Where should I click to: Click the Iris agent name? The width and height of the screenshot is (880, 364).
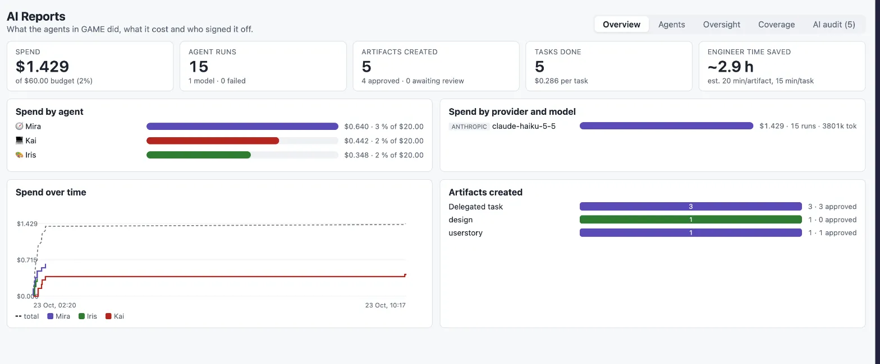click(31, 155)
